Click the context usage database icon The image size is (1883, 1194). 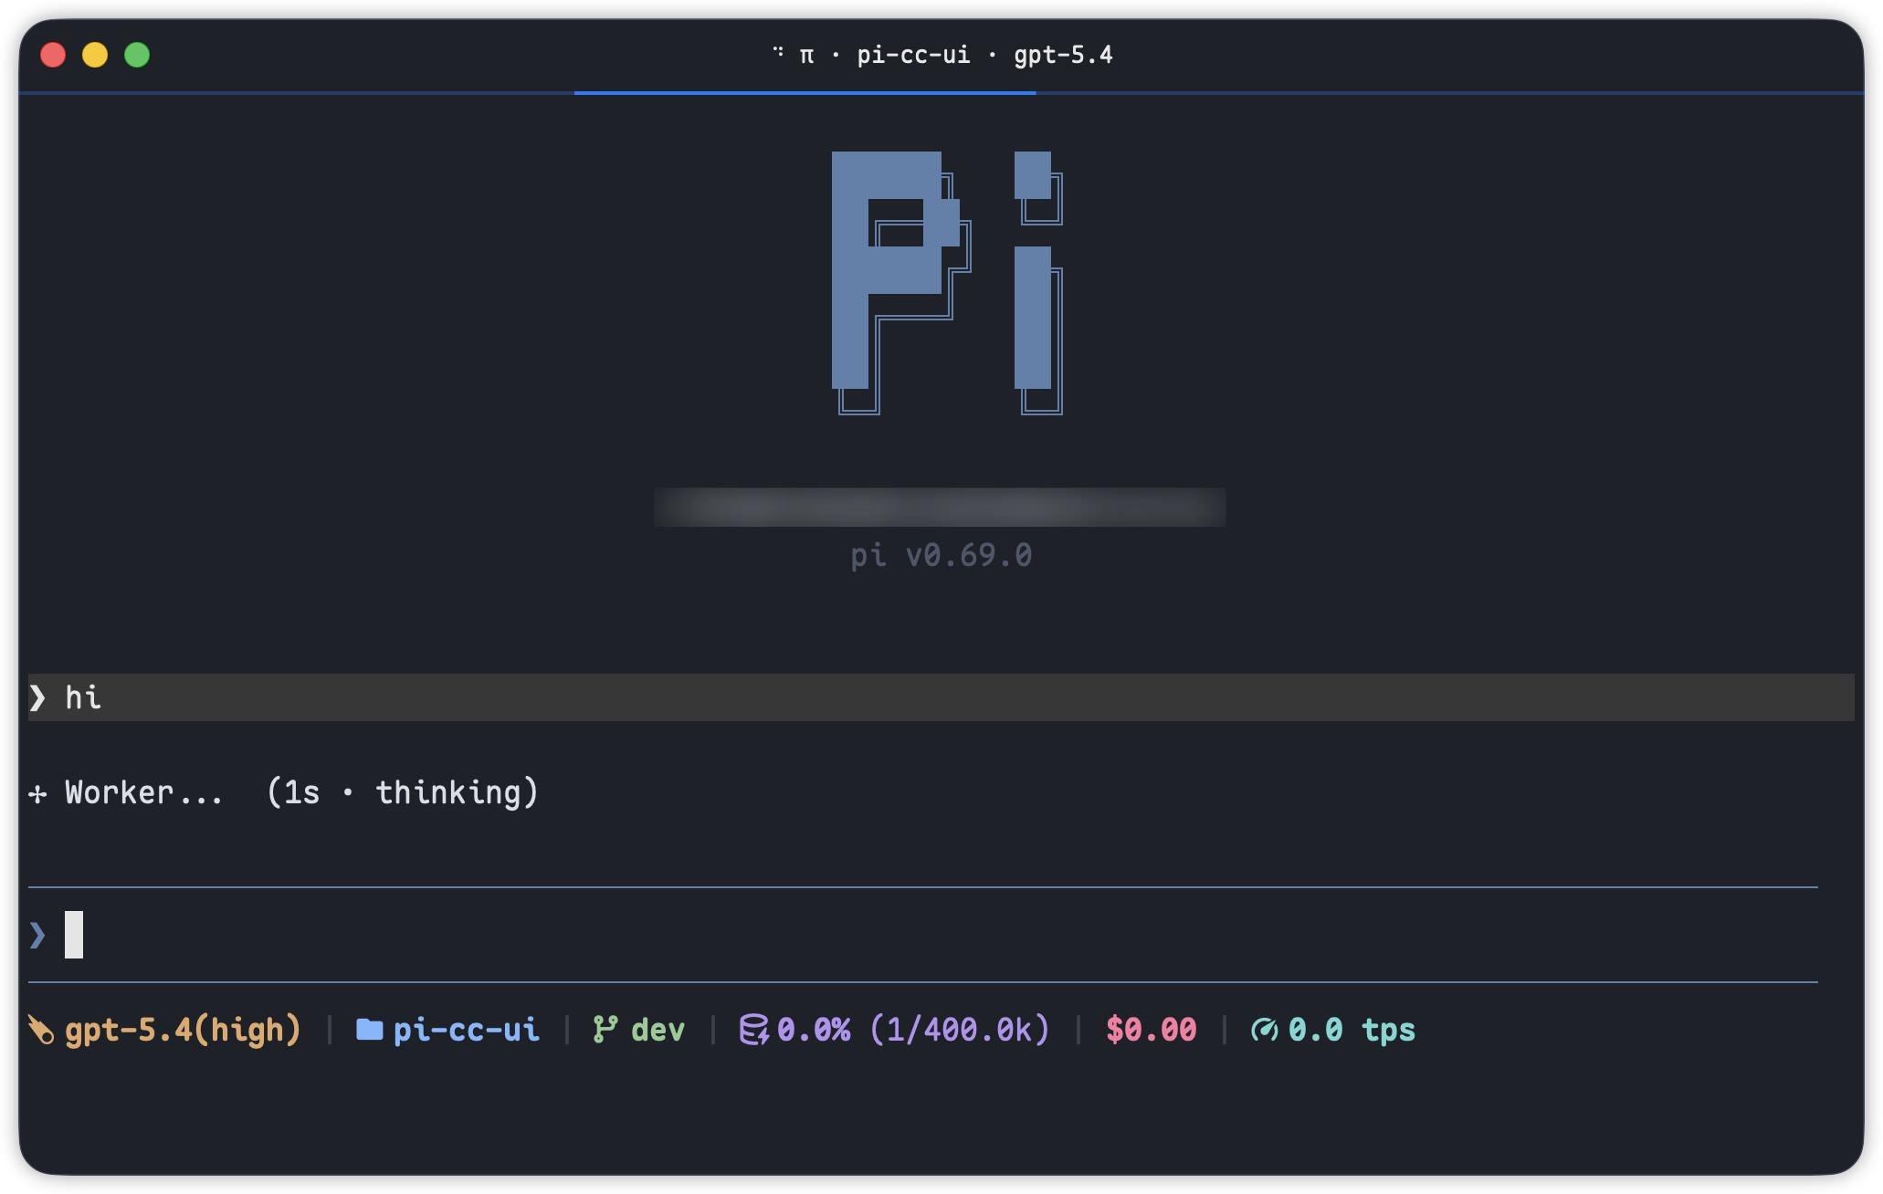click(753, 1030)
